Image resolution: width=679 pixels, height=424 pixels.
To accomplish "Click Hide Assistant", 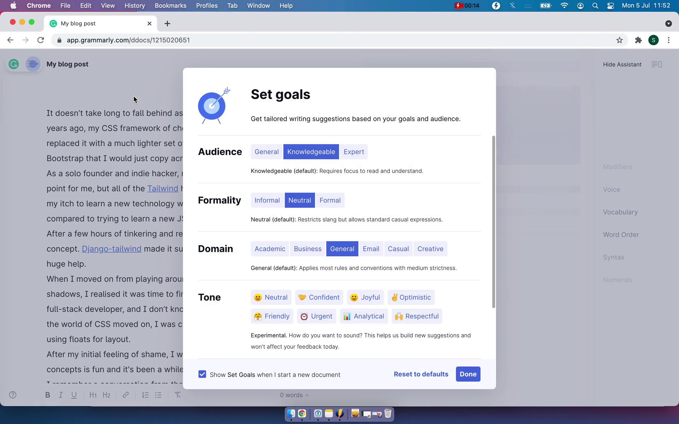I will pos(622,64).
